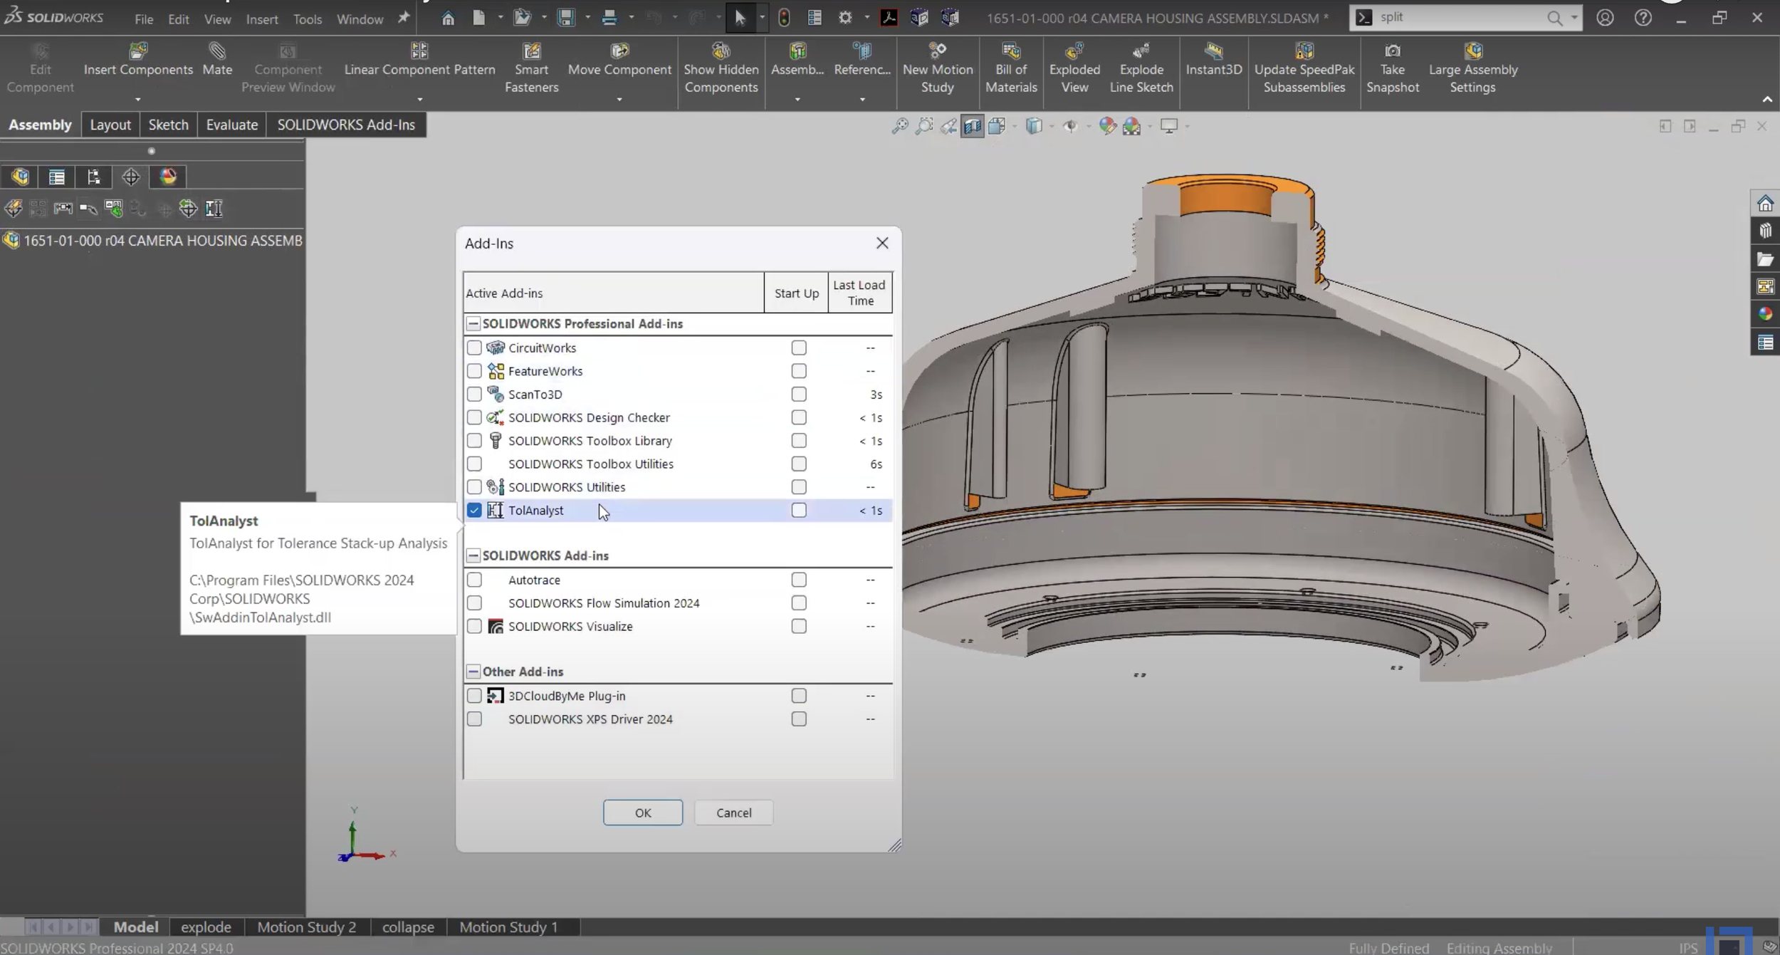This screenshot has height=955, width=1780.
Task: Click the Exploded View icon
Action: (1074, 51)
